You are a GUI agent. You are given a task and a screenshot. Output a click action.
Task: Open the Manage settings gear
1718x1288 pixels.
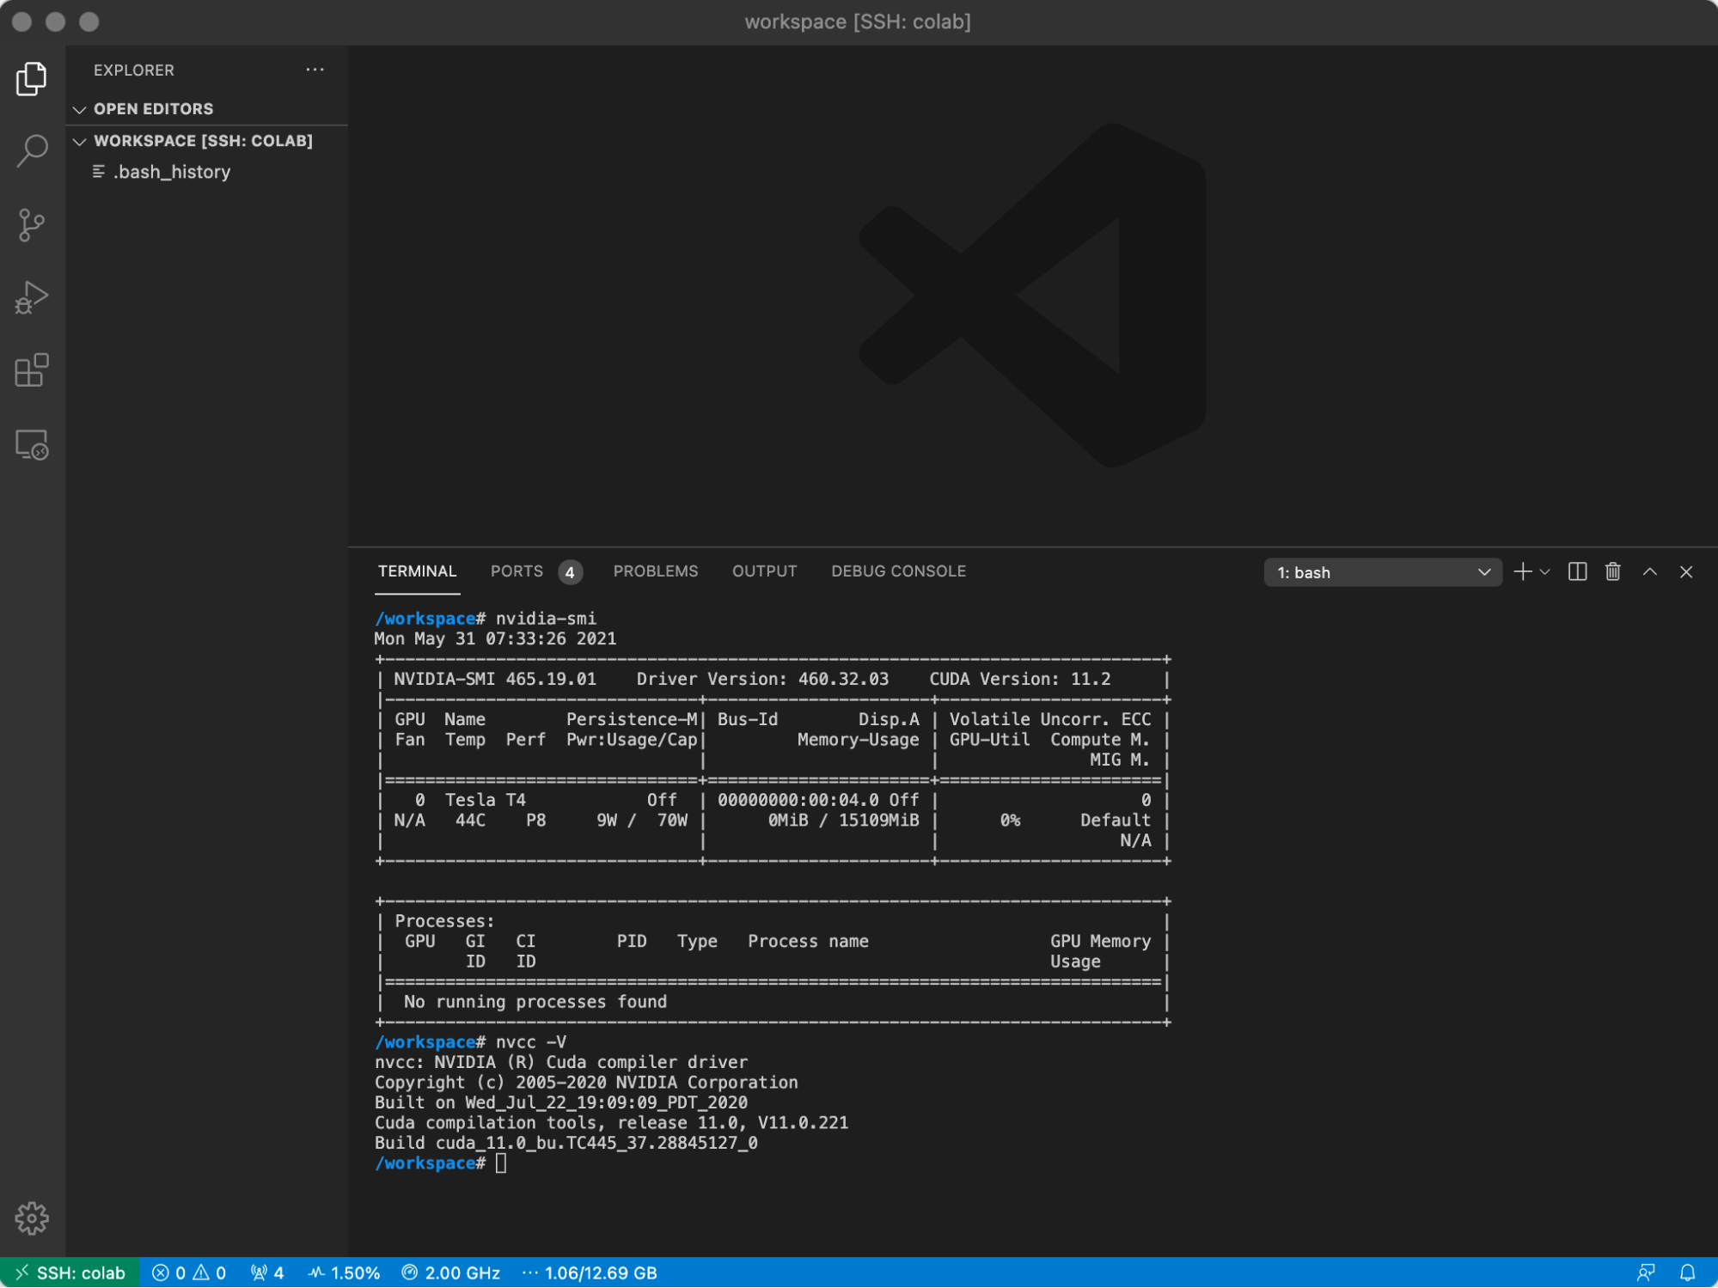[x=32, y=1218]
